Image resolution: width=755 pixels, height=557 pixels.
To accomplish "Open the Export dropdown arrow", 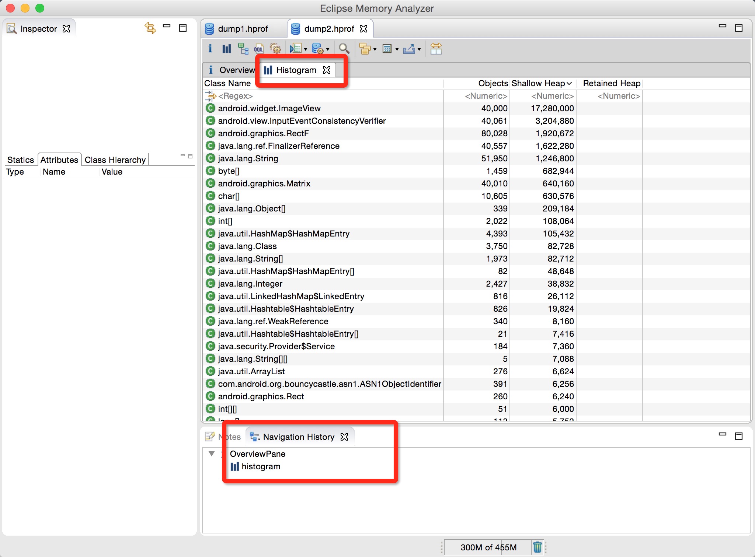I will 419,49.
